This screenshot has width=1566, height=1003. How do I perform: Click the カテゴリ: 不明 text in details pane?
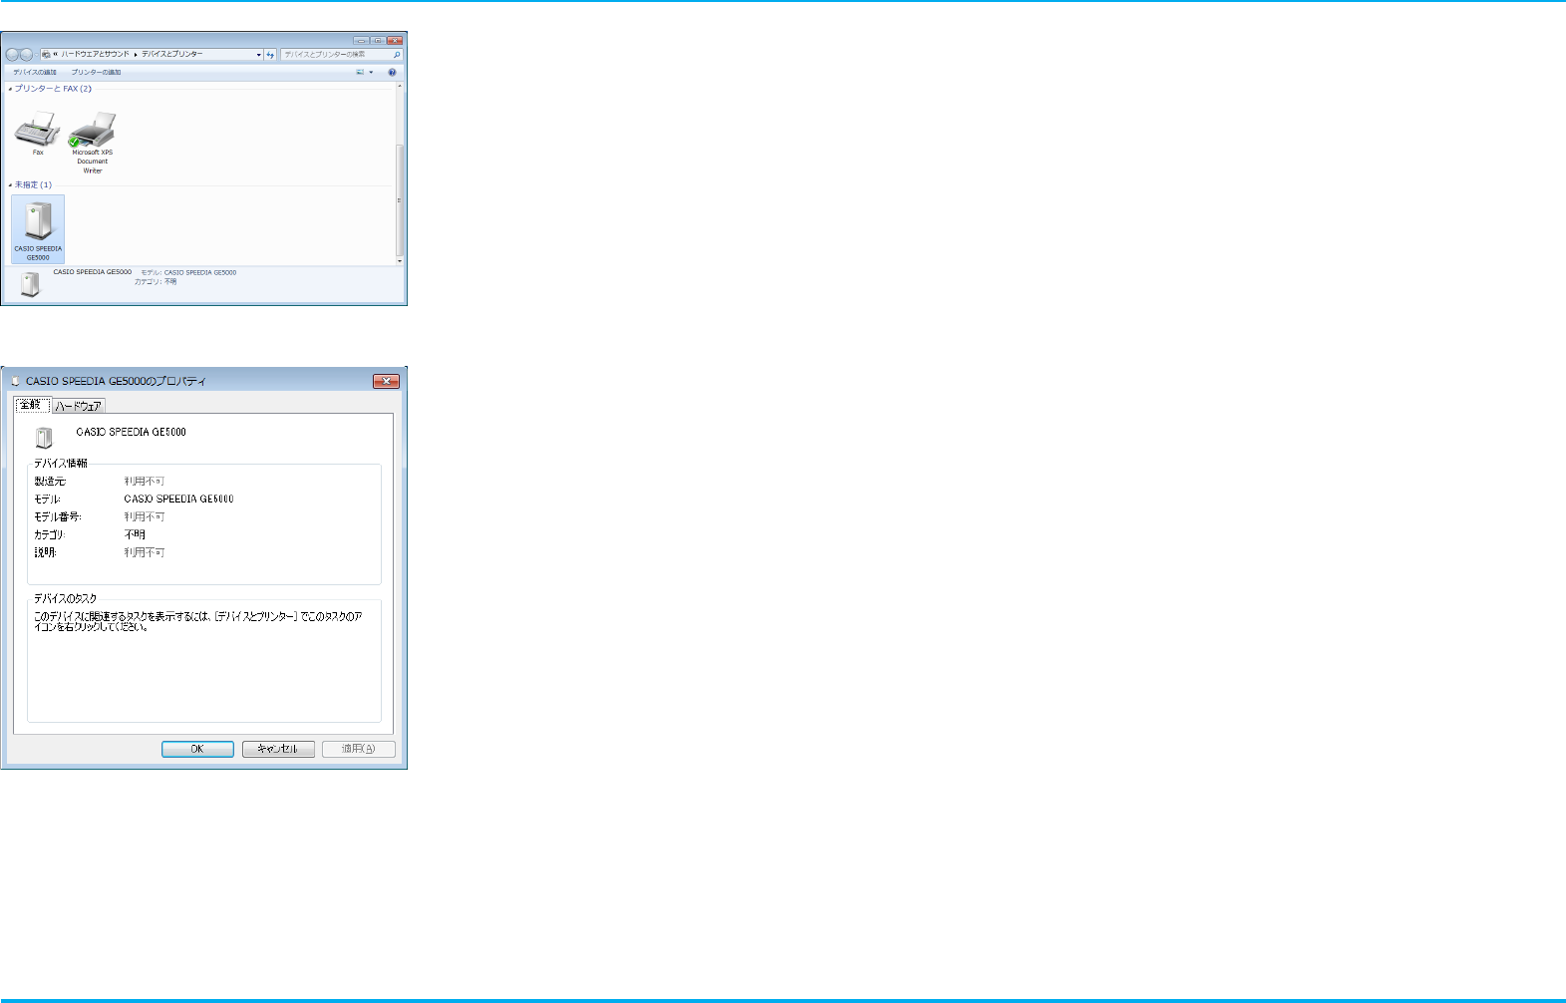pyautogui.click(x=156, y=282)
